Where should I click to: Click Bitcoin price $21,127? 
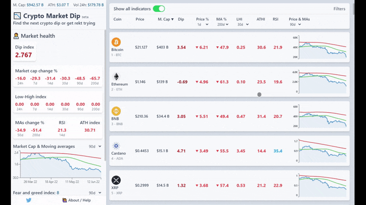tap(141, 47)
